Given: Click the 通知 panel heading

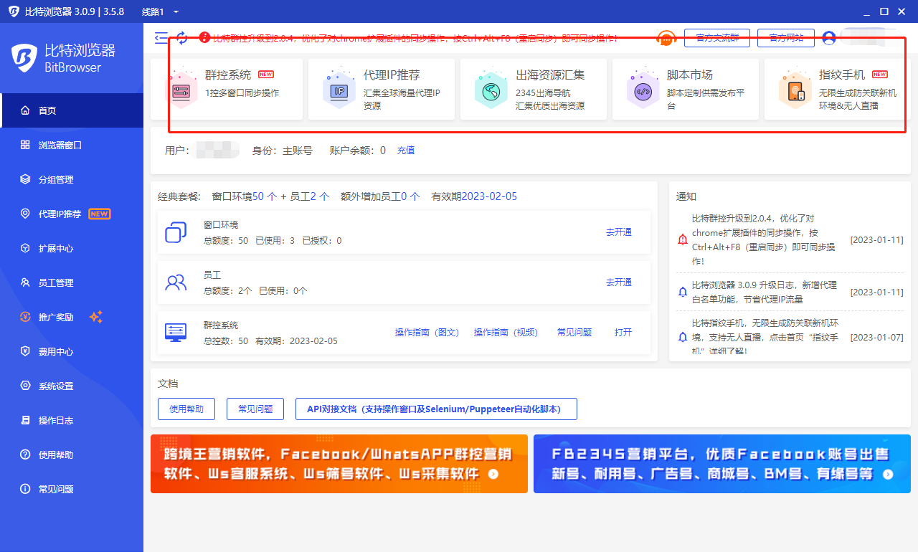Looking at the screenshot, I should 686,196.
